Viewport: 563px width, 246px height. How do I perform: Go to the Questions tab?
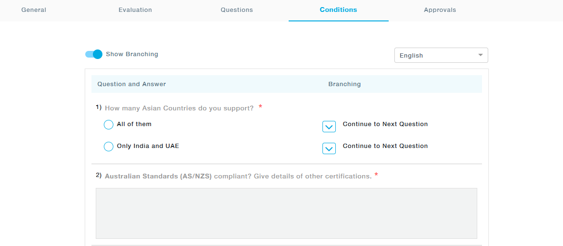point(237,10)
